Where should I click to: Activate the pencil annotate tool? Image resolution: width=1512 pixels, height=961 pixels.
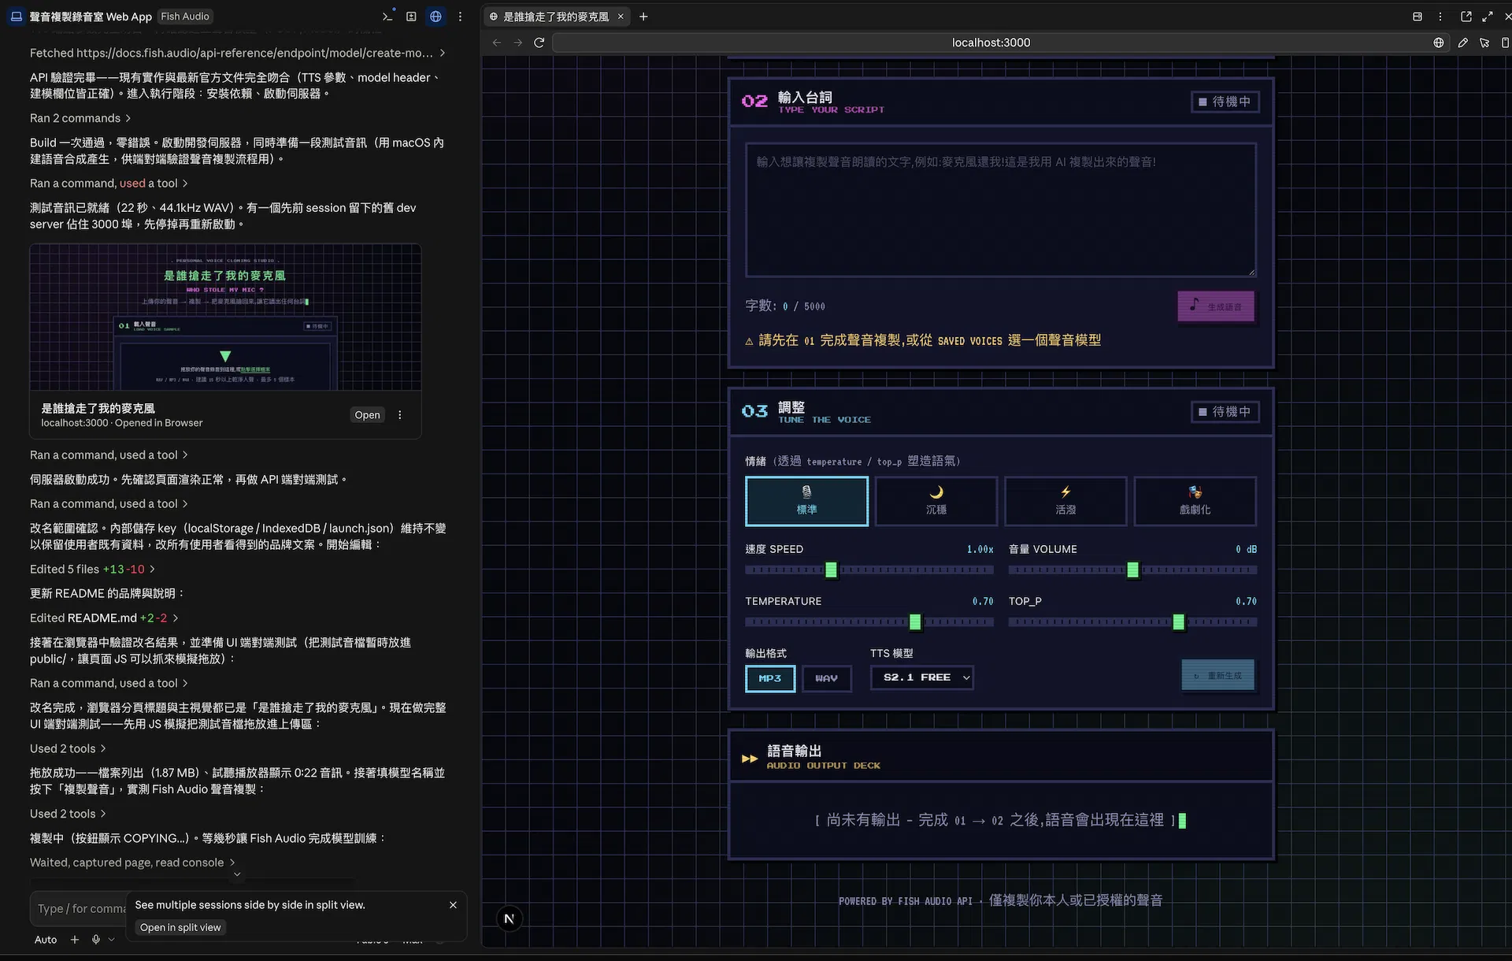(x=1462, y=43)
